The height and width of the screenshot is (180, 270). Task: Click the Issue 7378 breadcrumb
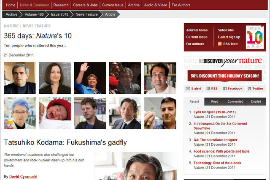coord(59,14)
